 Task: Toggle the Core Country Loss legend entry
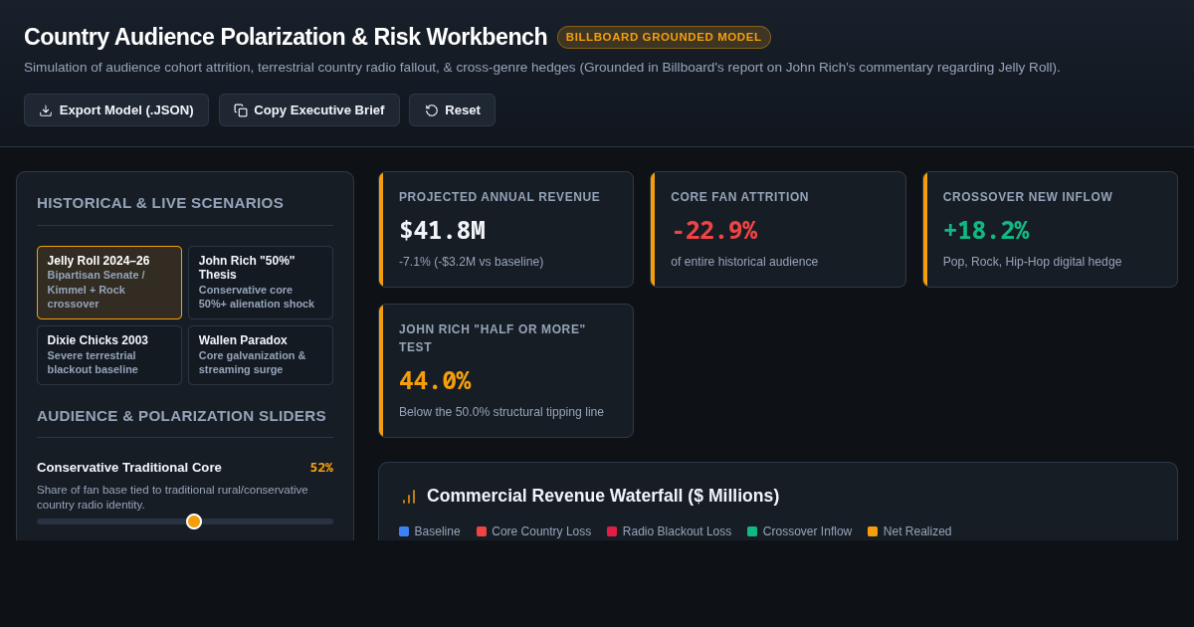(533, 531)
